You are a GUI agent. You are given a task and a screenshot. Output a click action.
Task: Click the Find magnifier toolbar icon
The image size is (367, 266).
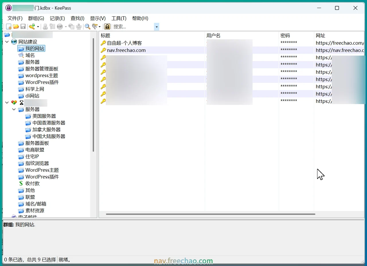87,27
